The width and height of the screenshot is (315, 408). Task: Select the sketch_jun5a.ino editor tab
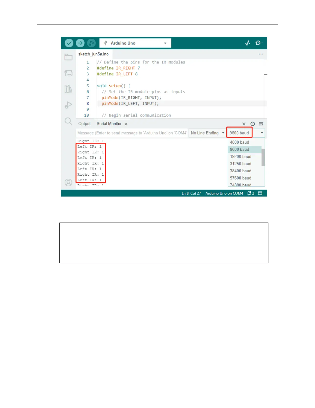point(93,54)
